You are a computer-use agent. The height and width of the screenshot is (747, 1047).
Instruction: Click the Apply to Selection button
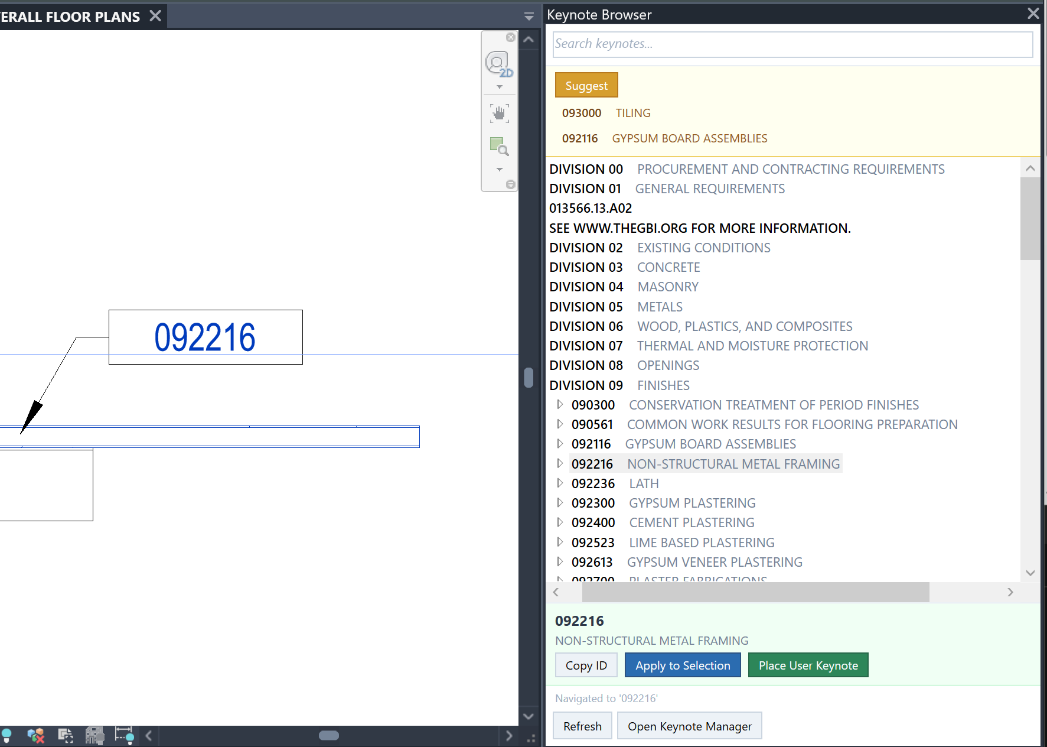pos(682,665)
